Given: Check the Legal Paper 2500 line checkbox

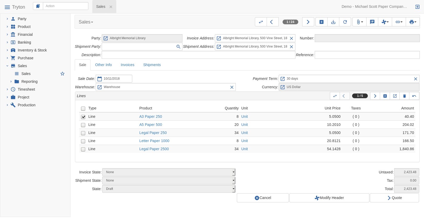Looking at the screenshot, I should click(x=83, y=149).
